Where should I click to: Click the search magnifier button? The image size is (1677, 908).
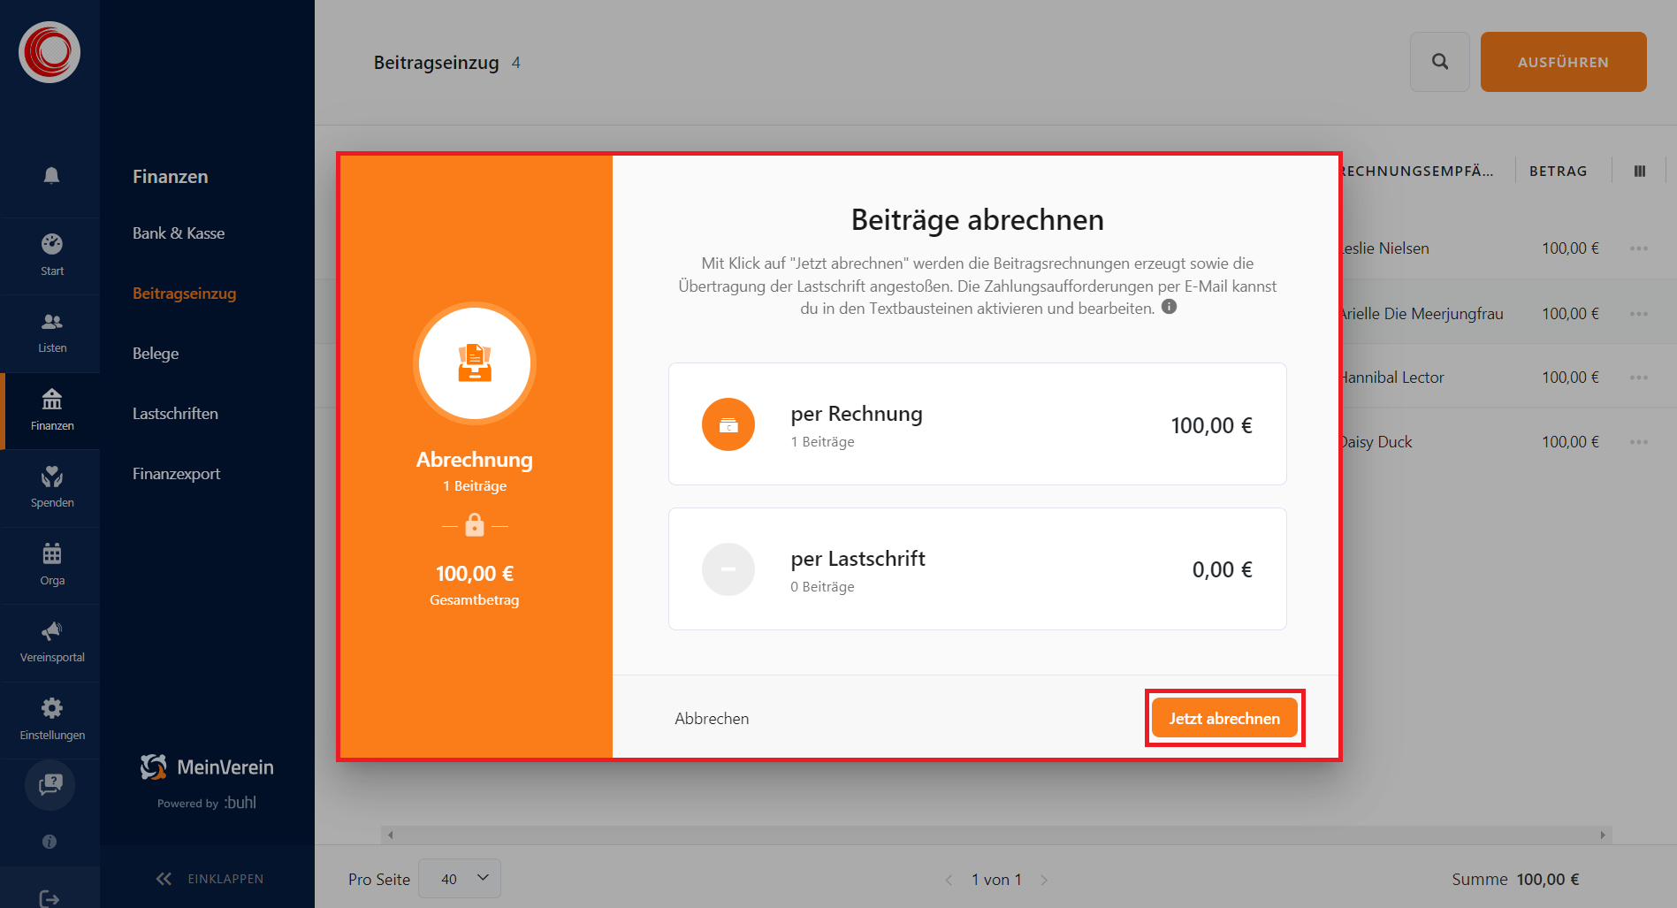coord(1440,62)
